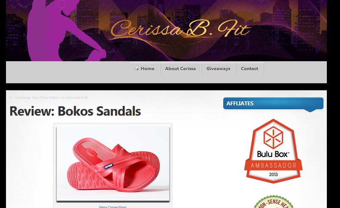
Task: Open the green Common-Sense Health seal badge
Action: point(274,202)
